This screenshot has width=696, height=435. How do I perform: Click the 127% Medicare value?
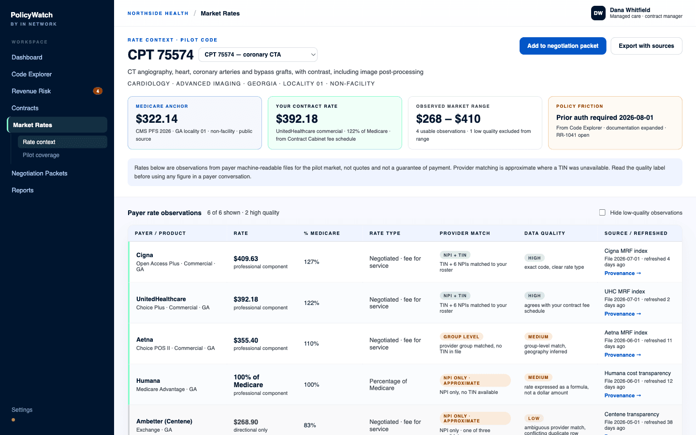311,261
